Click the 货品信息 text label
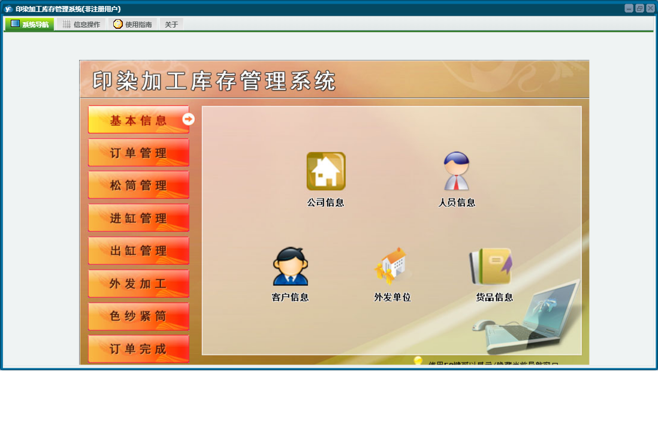Viewport: 658px width, 429px height. point(494,297)
